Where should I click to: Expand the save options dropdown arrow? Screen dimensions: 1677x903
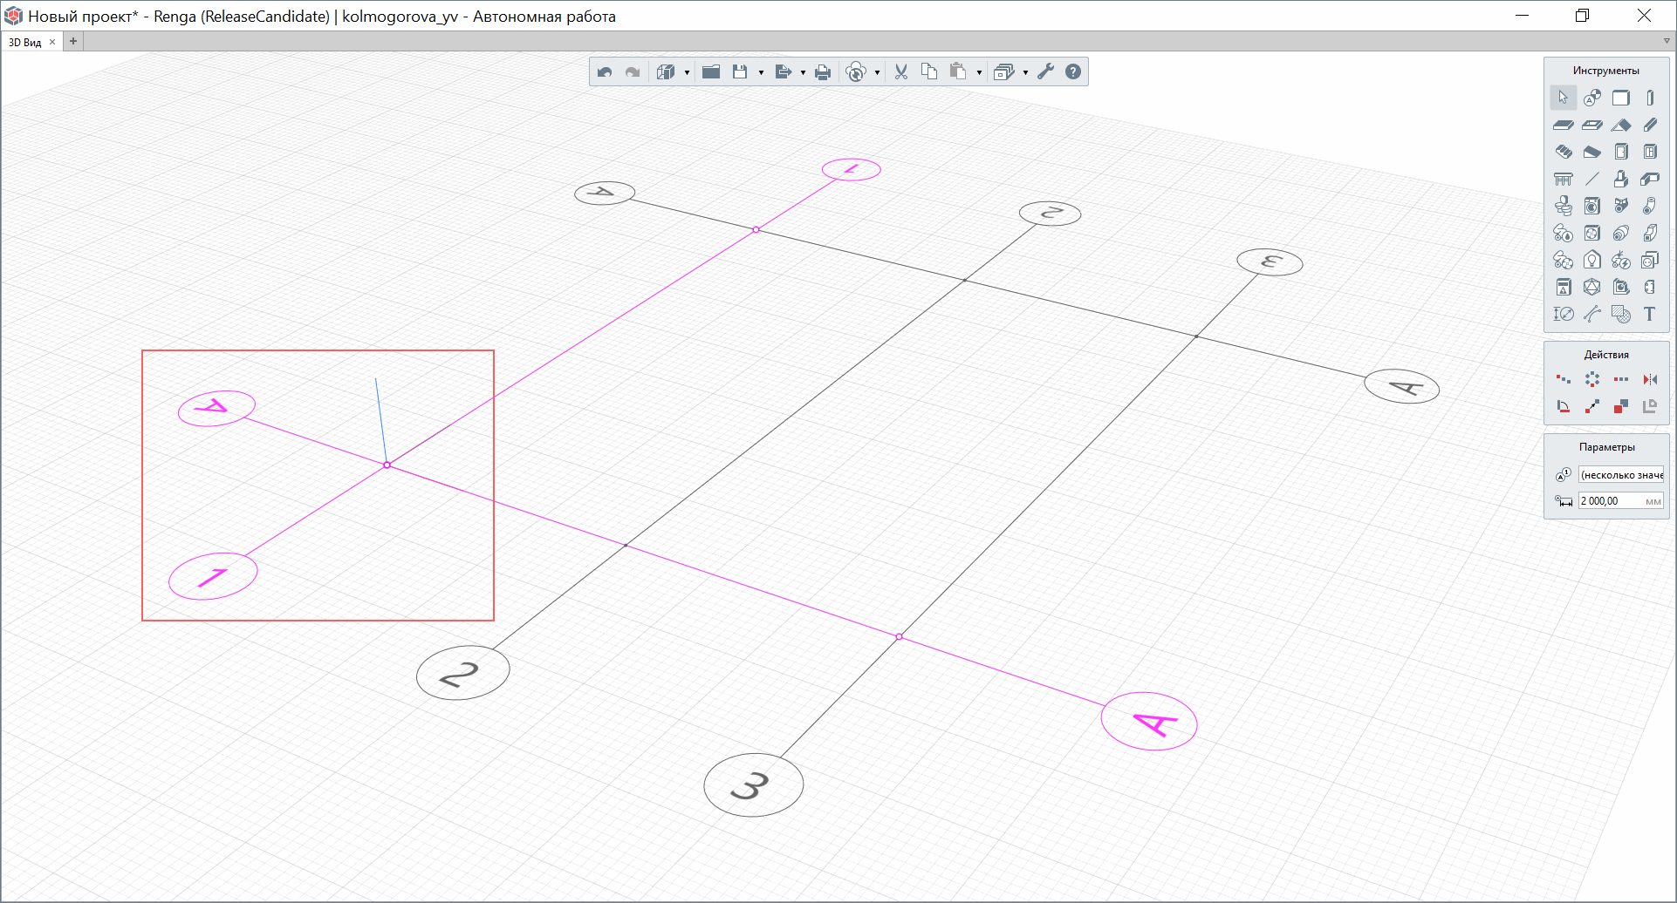(761, 72)
